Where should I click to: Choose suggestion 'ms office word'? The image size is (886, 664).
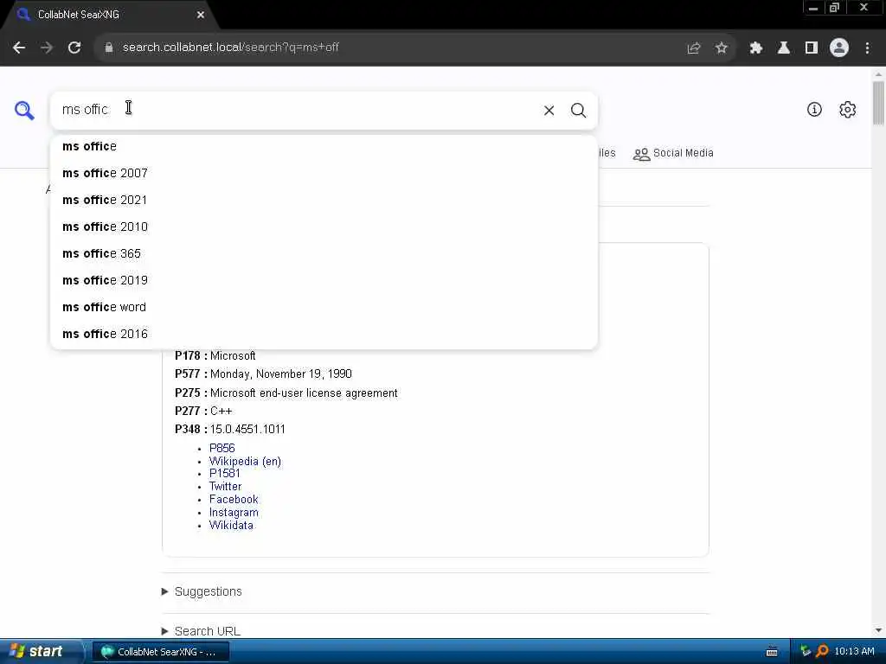point(324,307)
